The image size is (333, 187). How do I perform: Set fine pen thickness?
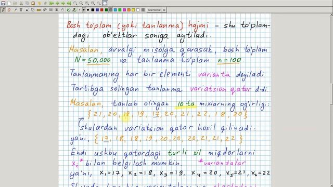pyautogui.click(x=80, y=10)
